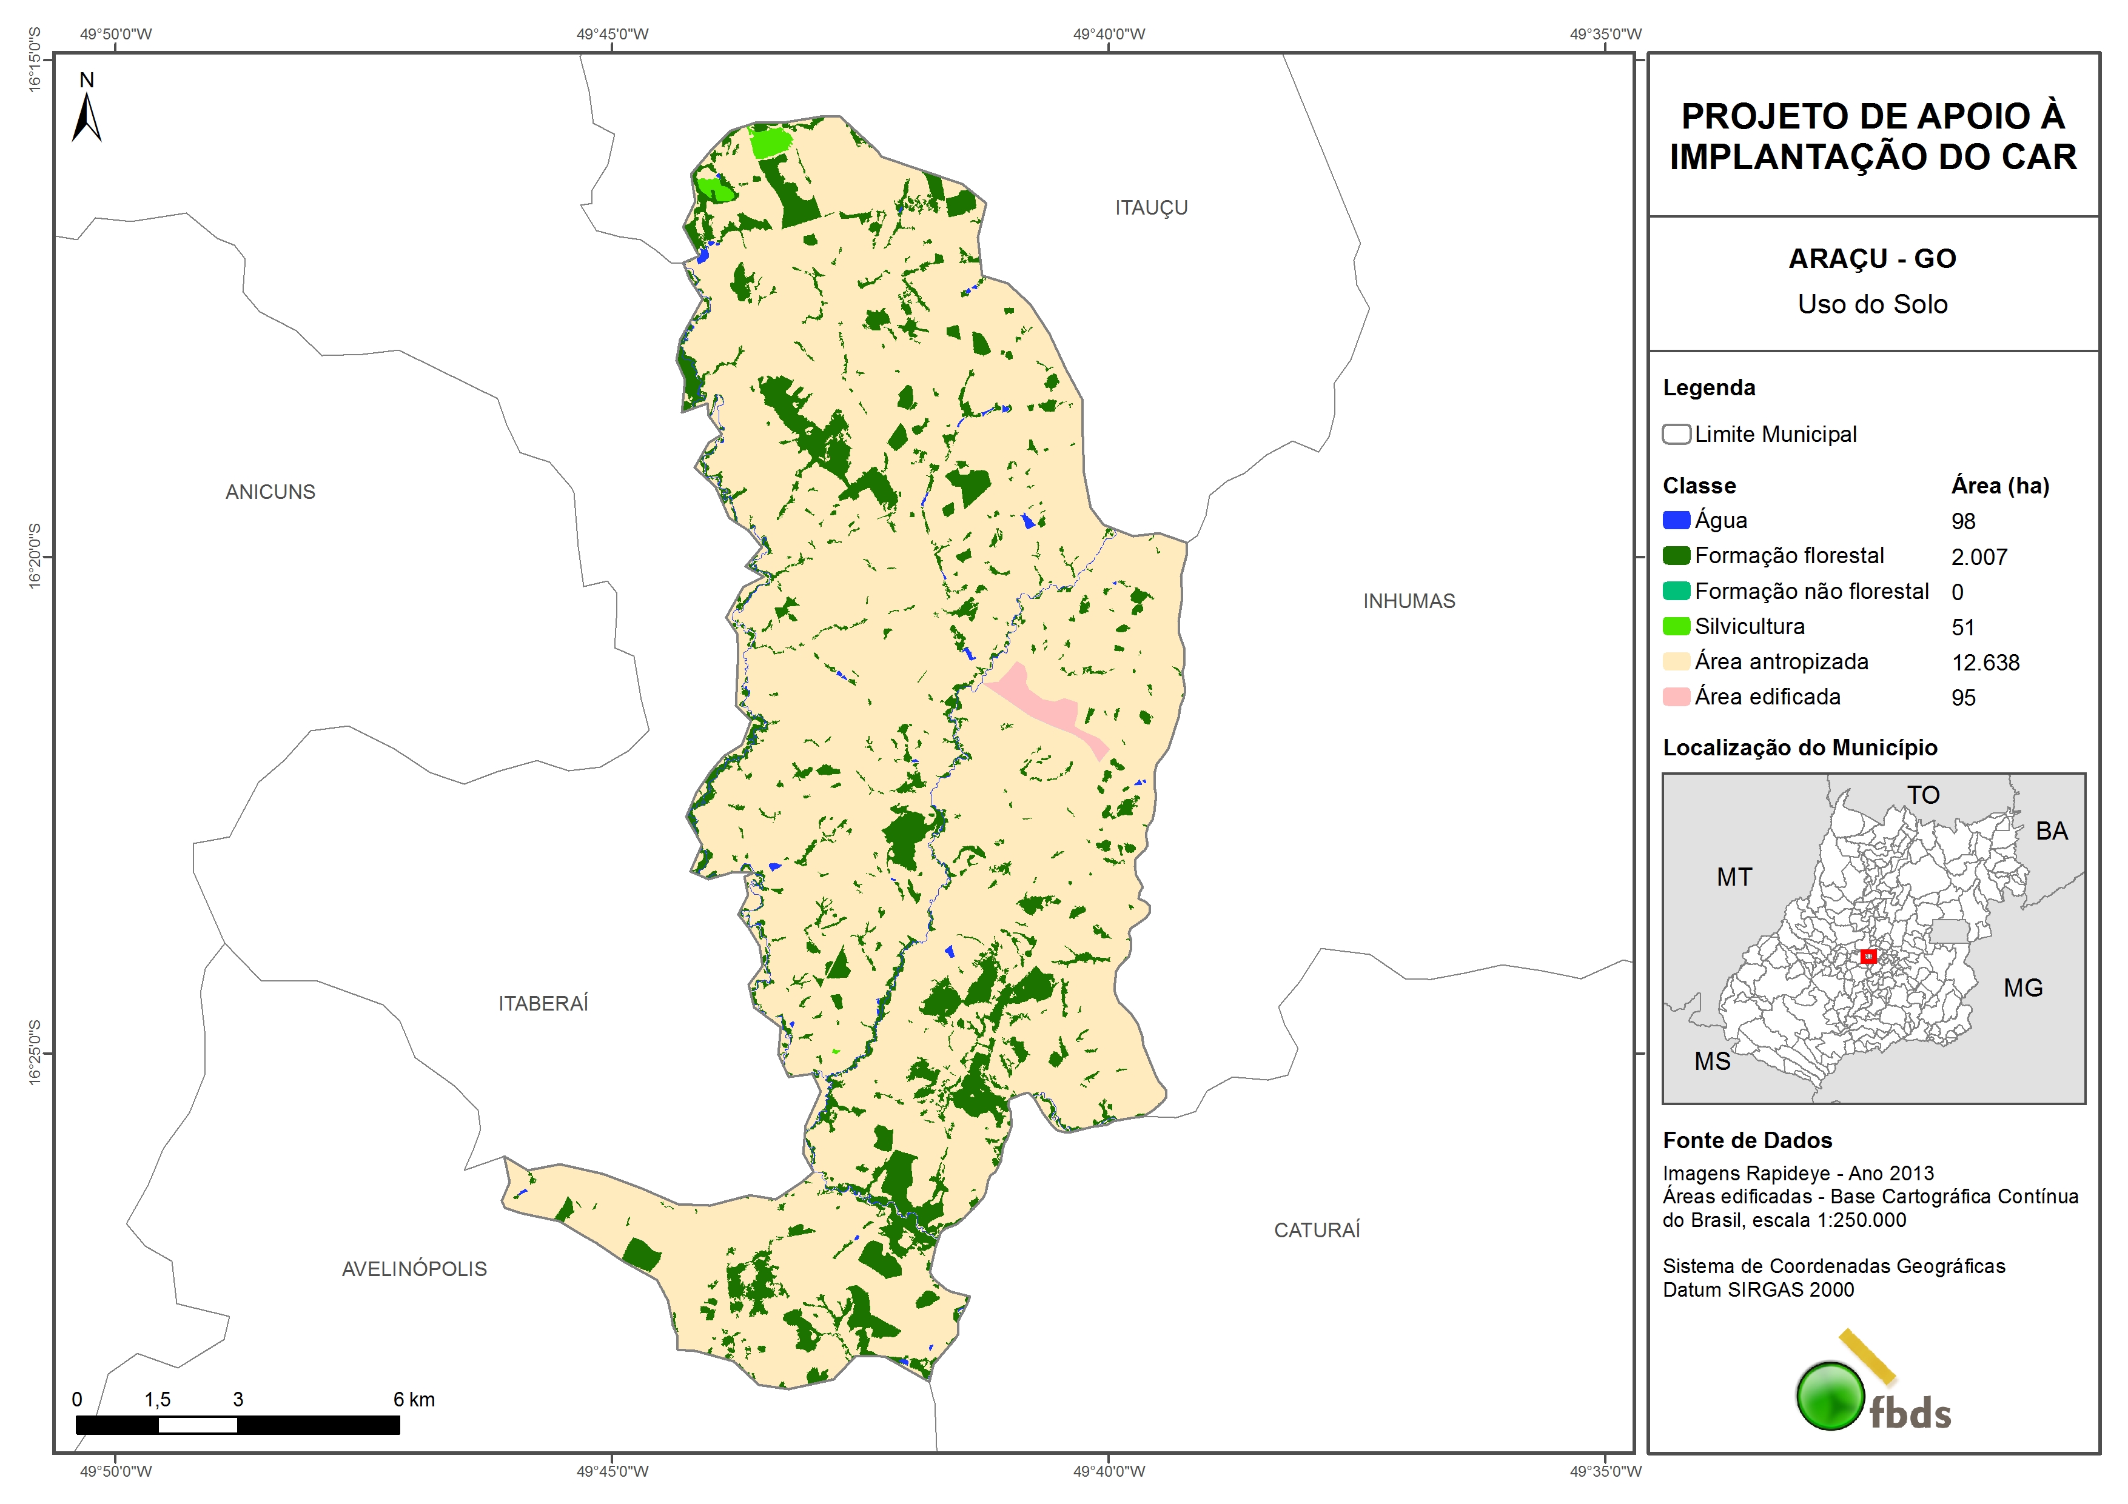Click the Limite Municipal legend symbol

(1676, 435)
